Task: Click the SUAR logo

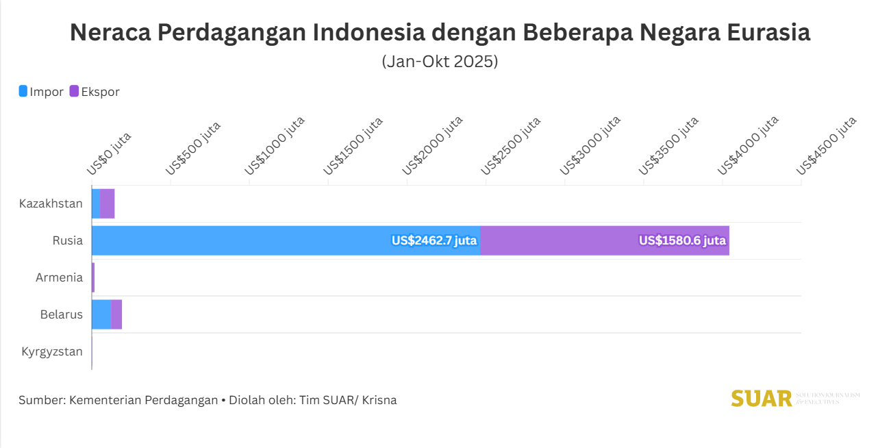Action: (761, 399)
